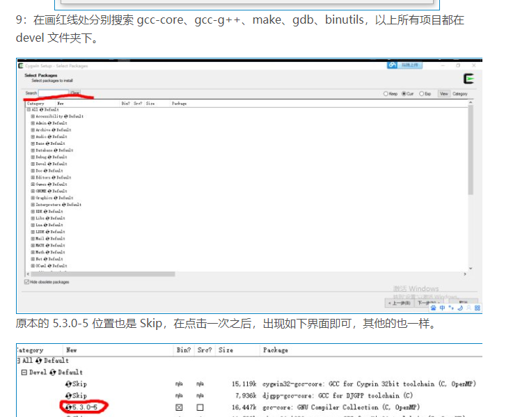Click the scroll up arrow of the package list

(x=471, y=102)
